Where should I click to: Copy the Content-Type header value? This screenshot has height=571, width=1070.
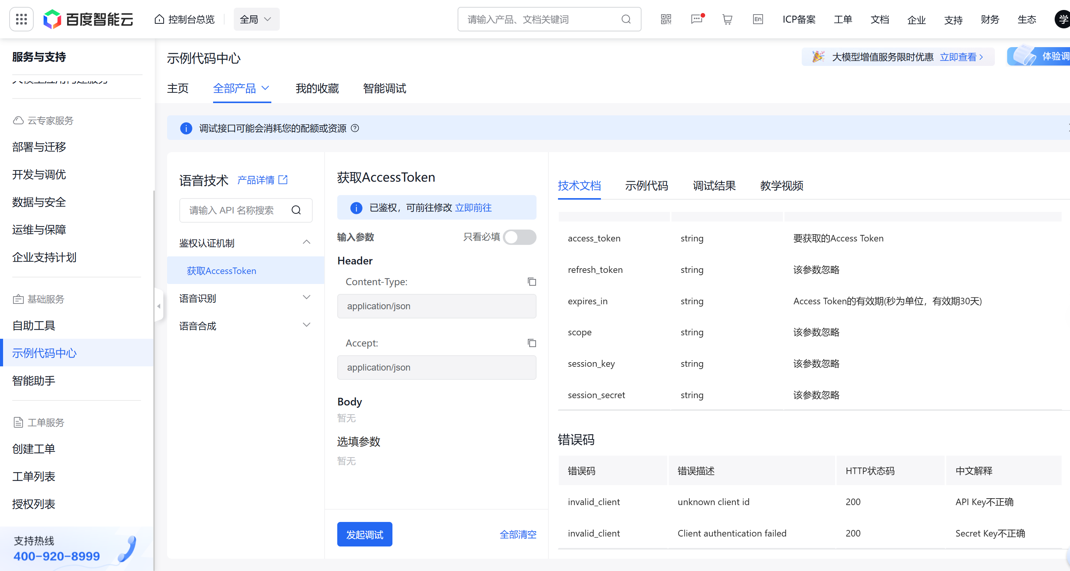point(532,282)
